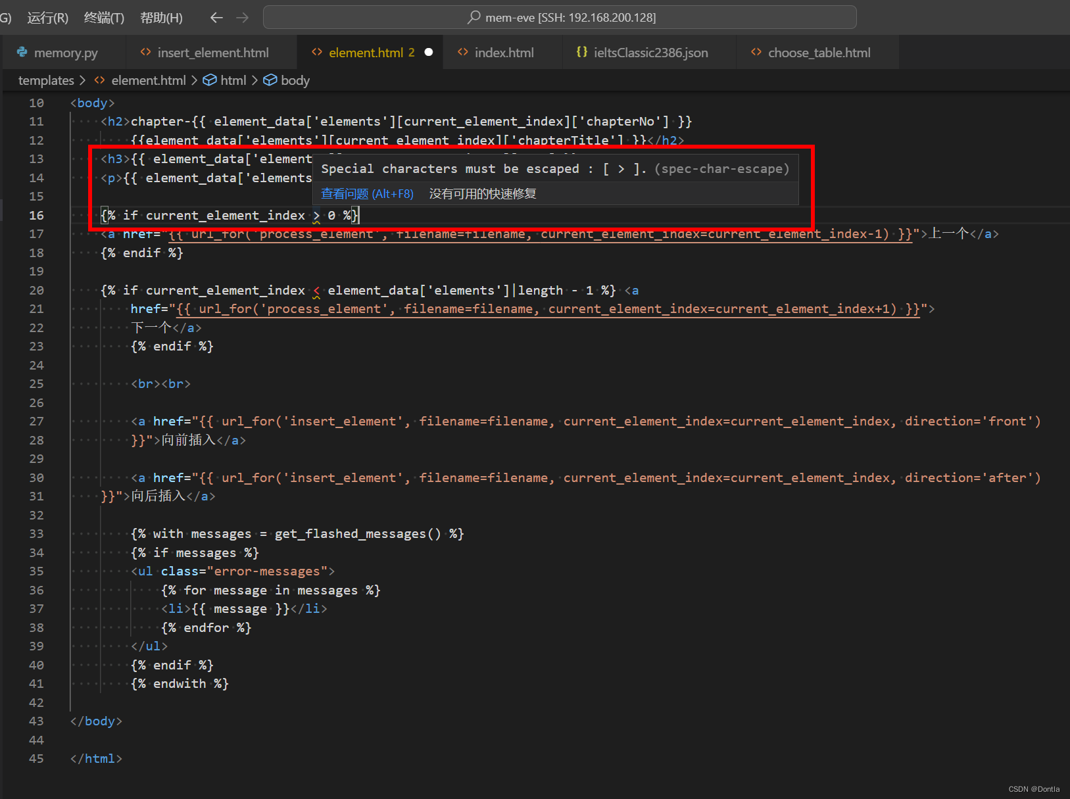Click the unsaved changes dot on element.html tab
Viewport: 1070px width, 799px height.
click(x=429, y=52)
